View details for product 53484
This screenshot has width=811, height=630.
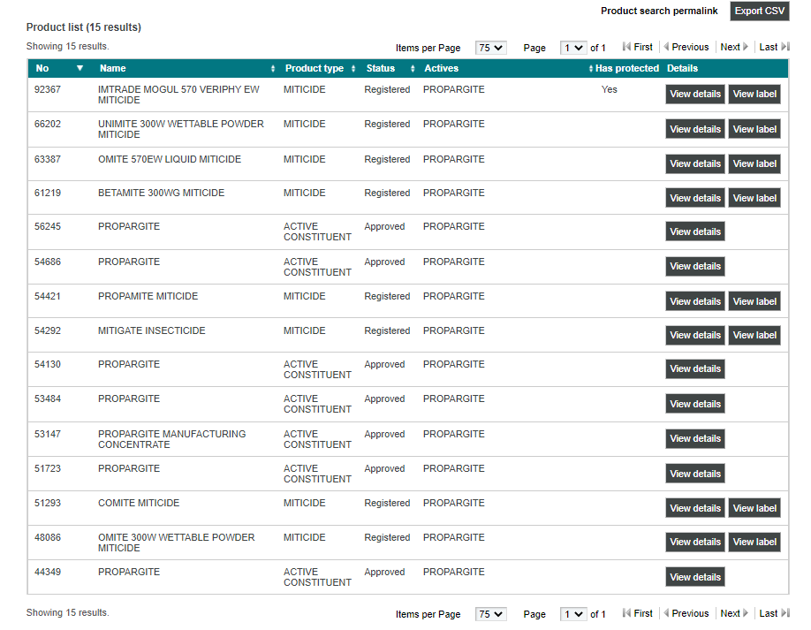(x=695, y=404)
